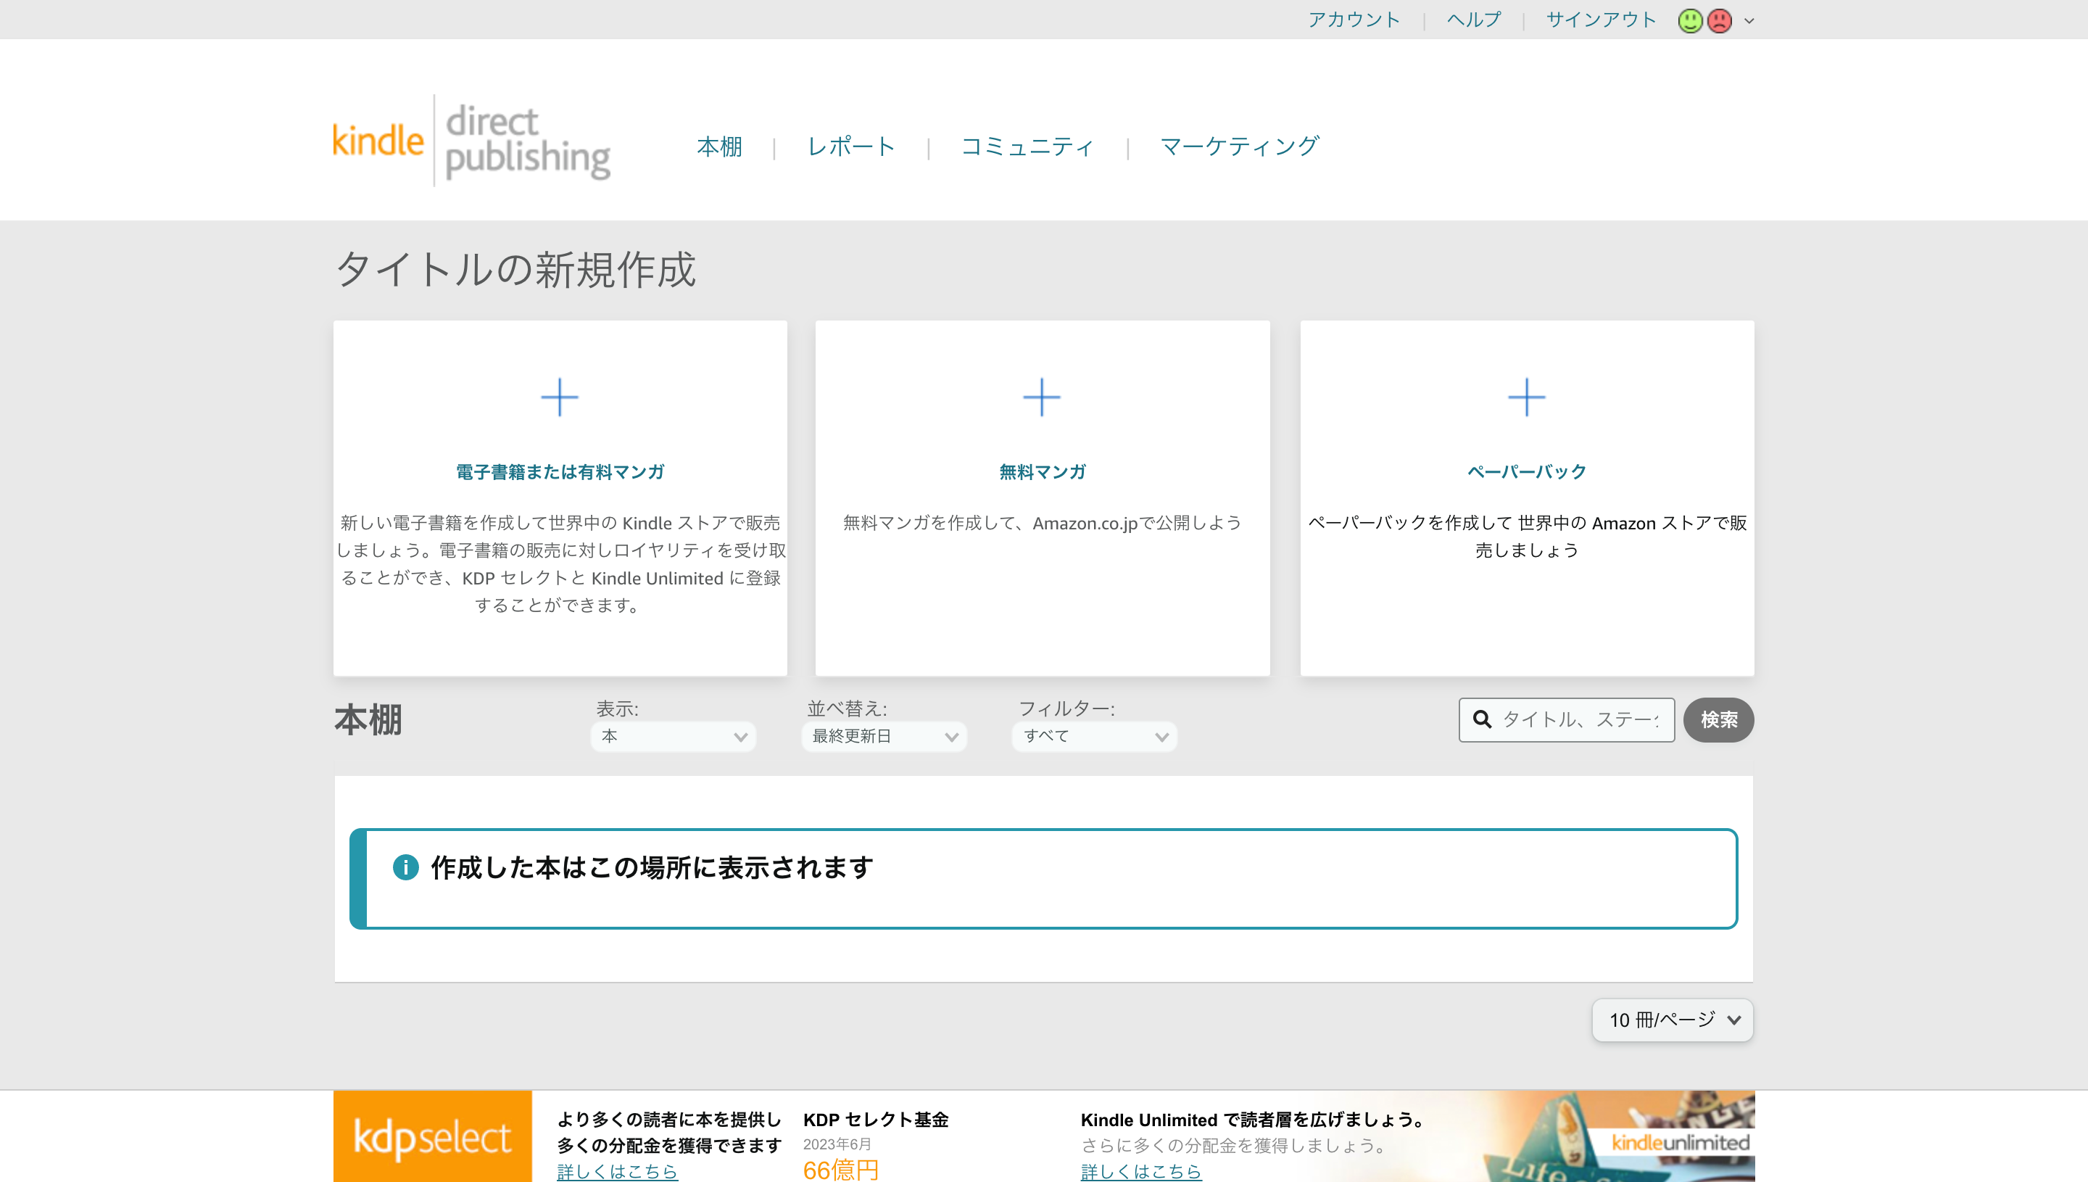The width and height of the screenshot is (2088, 1182).
Task: Click the ペーパーバックを作成して description text
Action: (x=1526, y=537)
